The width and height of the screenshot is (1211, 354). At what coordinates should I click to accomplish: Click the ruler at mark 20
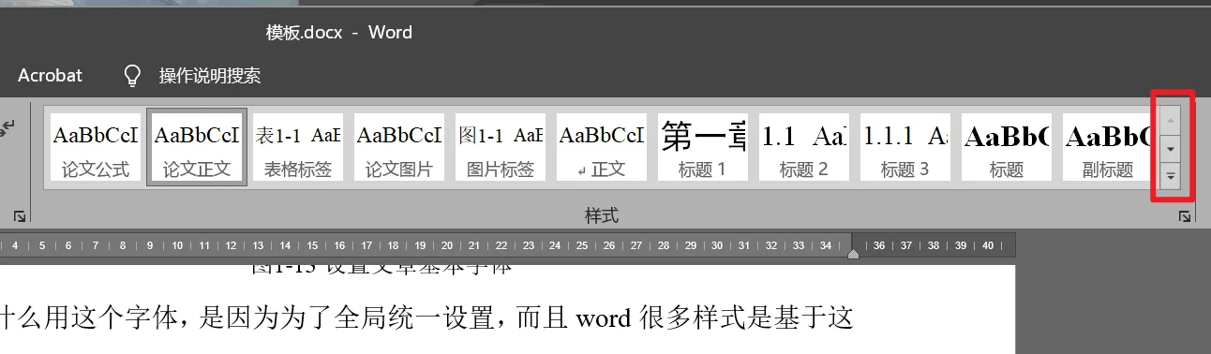(447, 245)
